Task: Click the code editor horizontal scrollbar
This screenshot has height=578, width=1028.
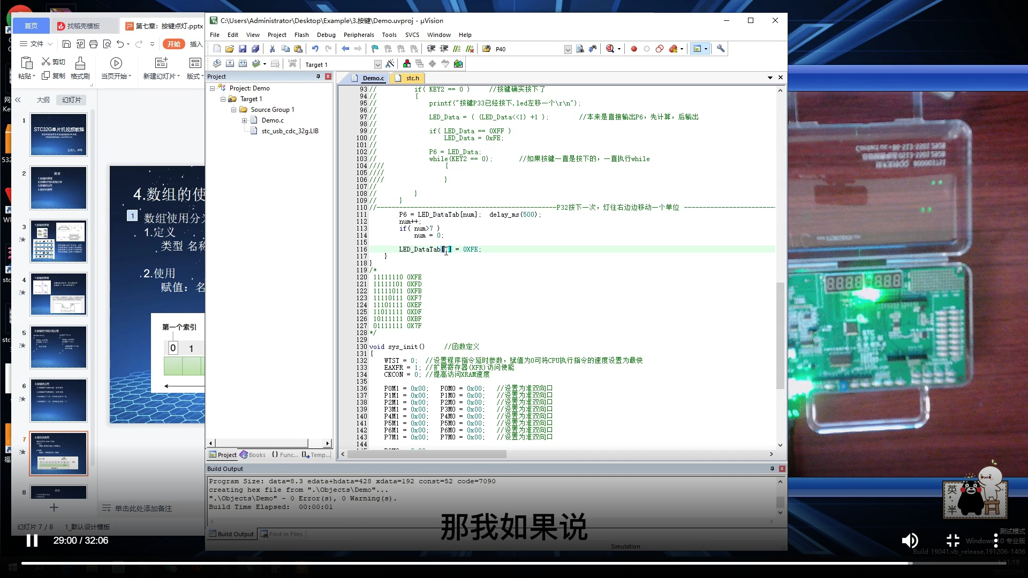Action: 427,454
